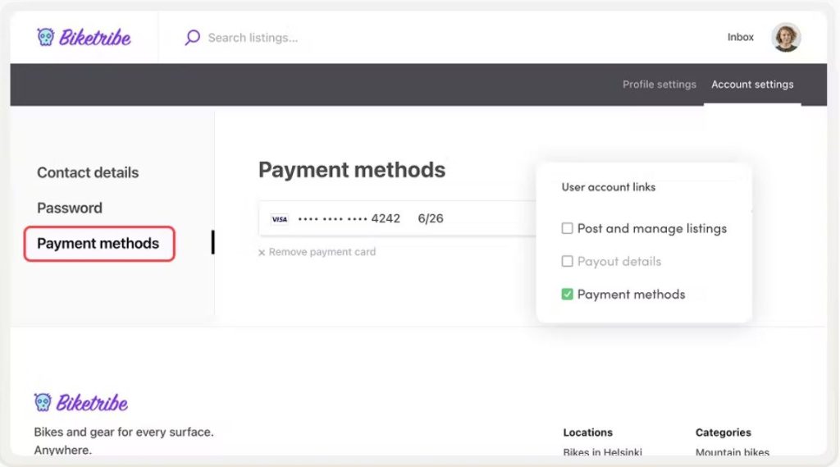The height and width of the screenshot is (467, 840).
Task: Click the User account links heading
Action: coord(608,187)
